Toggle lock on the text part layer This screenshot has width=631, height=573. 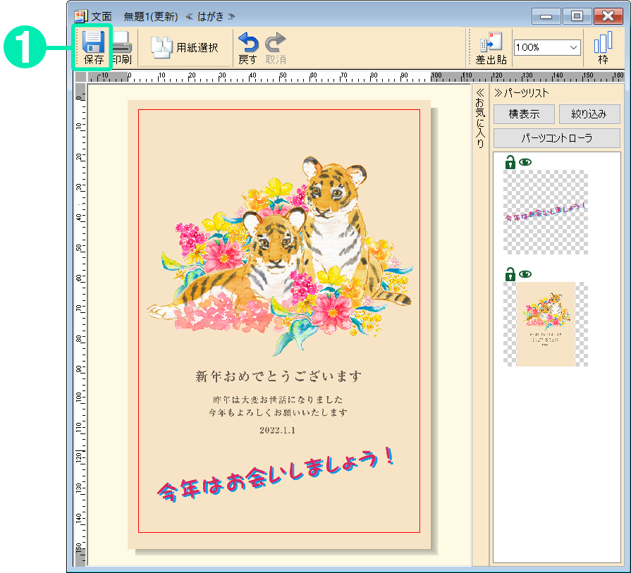click(x=510, y=162)
